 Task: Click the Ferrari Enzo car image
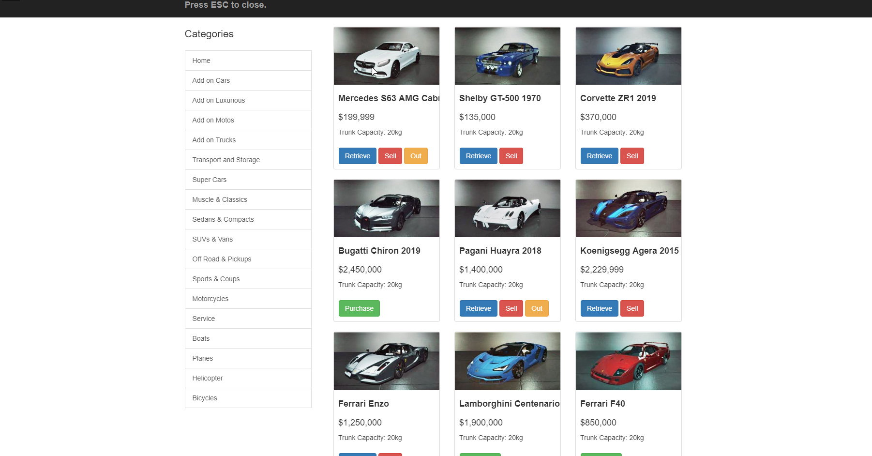[x=387, y=361]
